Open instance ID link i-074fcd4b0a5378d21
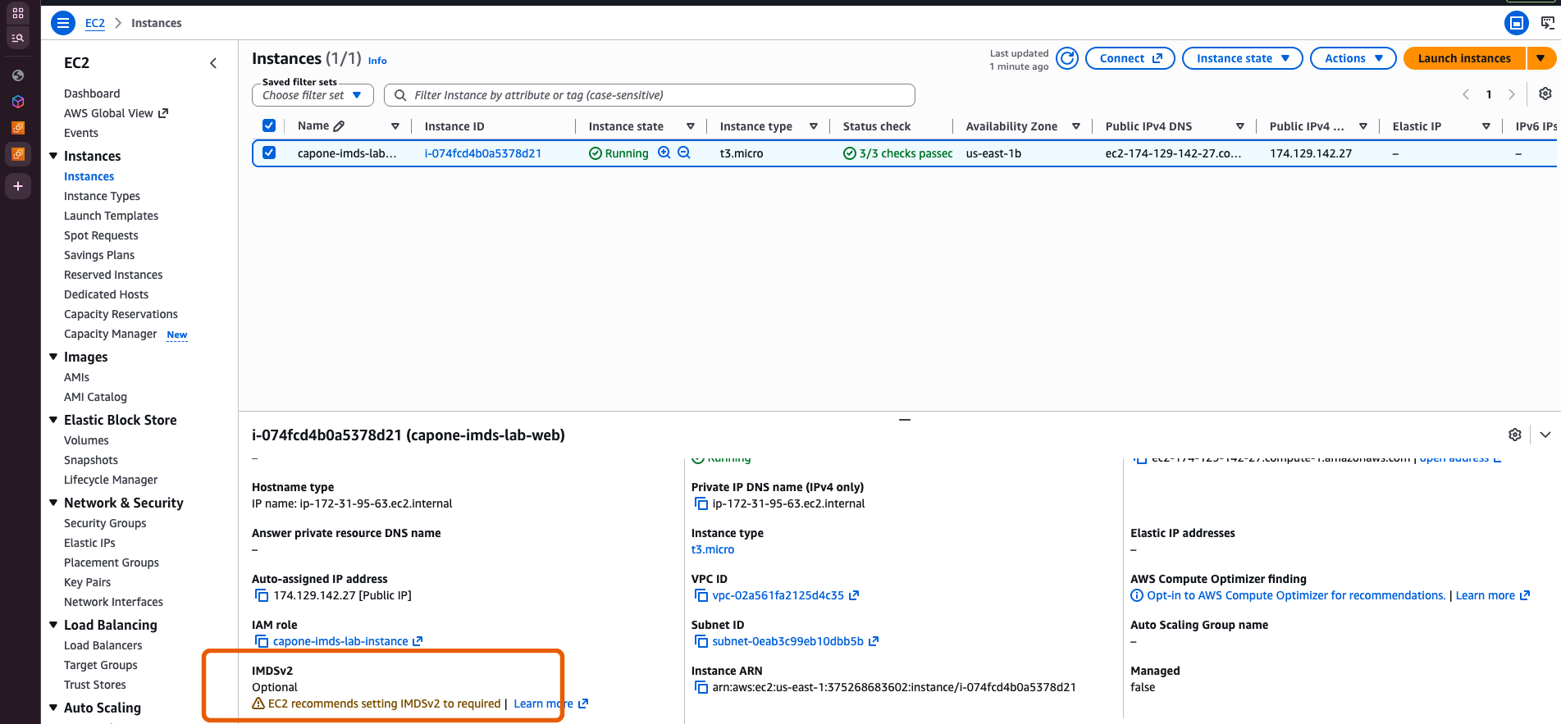 (x=483, y=153)
